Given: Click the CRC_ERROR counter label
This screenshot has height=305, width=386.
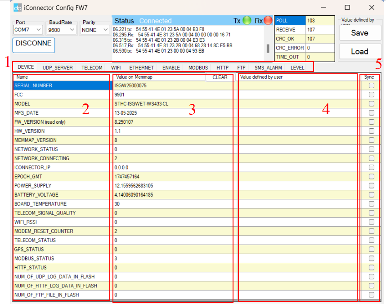Looking at the screenshot, I should pos(290,48).
